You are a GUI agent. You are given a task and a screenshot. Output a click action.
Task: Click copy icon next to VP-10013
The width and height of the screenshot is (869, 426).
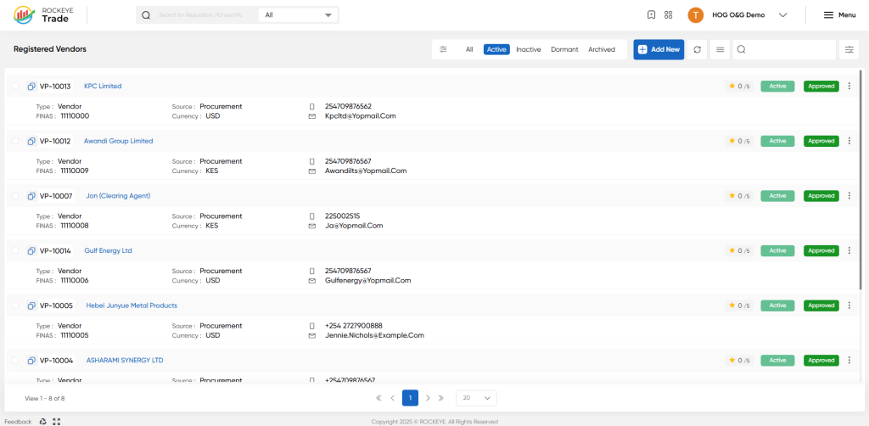click(x=31, y=87)
